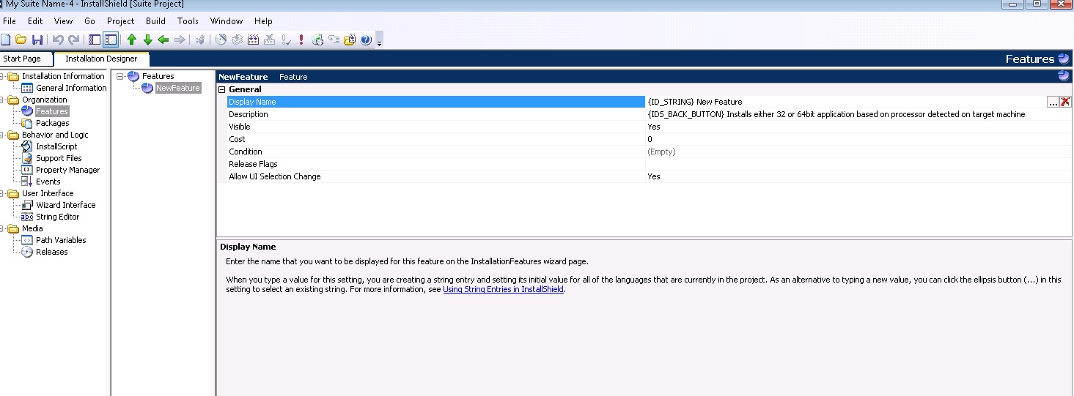Open the Build menu
1074x396 pixels.
[x=155, y=21]
